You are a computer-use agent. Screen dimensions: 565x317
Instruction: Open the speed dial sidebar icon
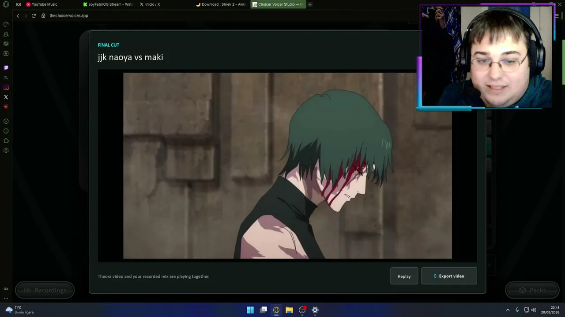tap(6, 24)
